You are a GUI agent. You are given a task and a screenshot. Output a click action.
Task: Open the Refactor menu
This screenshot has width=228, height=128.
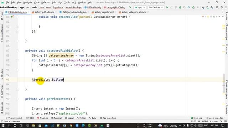(45, 2)
